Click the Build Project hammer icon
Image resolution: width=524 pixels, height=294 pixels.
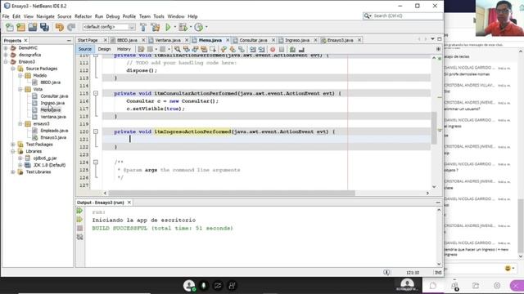(x=143, y=27)
